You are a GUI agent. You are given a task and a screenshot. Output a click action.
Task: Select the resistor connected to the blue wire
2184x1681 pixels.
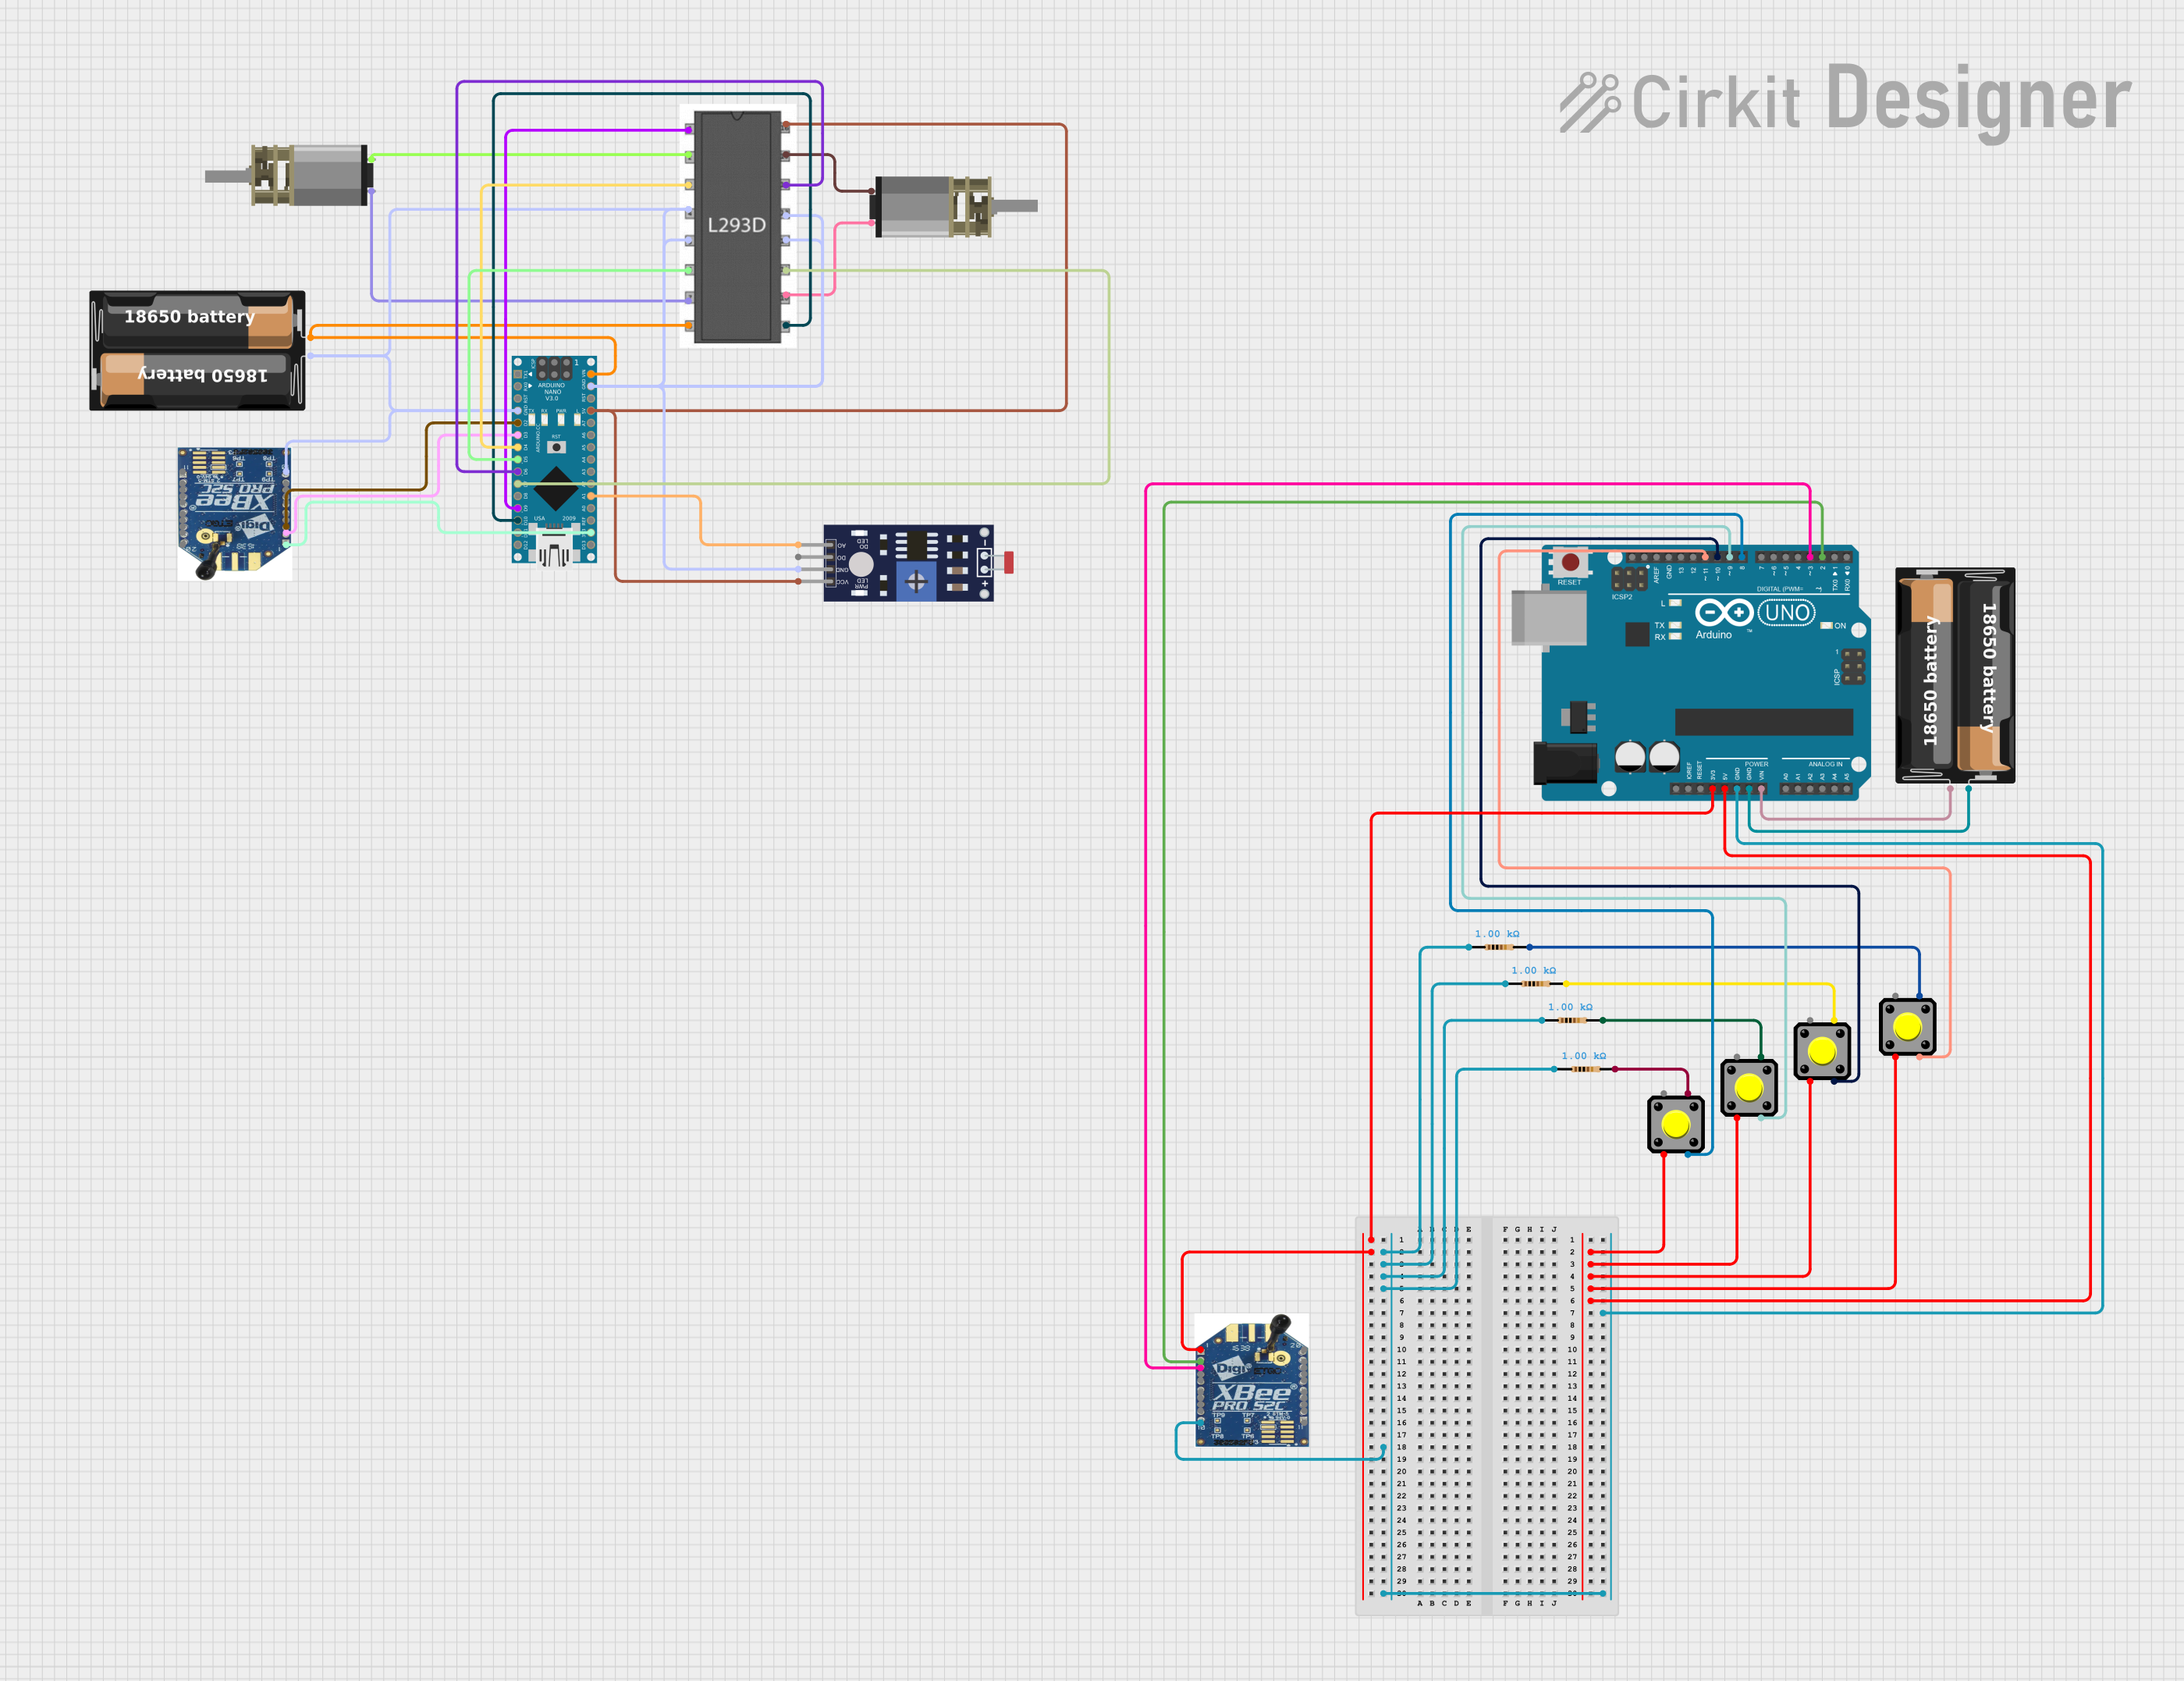1498,947
